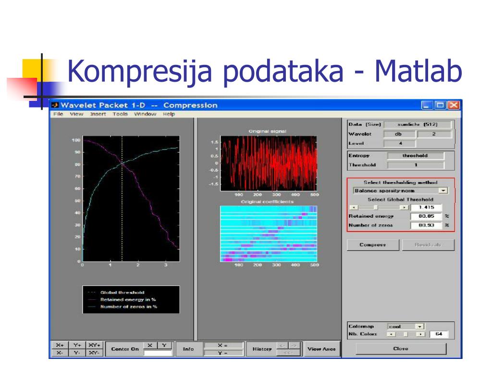Open the View menu

coord(76,114)
